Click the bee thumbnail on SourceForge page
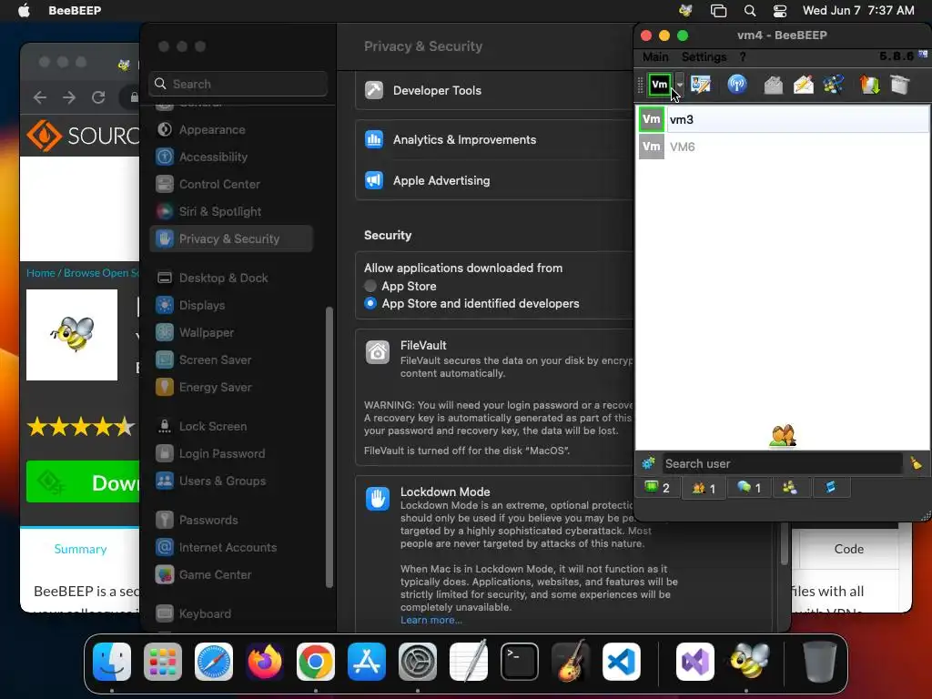This screenshot has width=932, height=699. pyautogui.click(x=72, y=335)
